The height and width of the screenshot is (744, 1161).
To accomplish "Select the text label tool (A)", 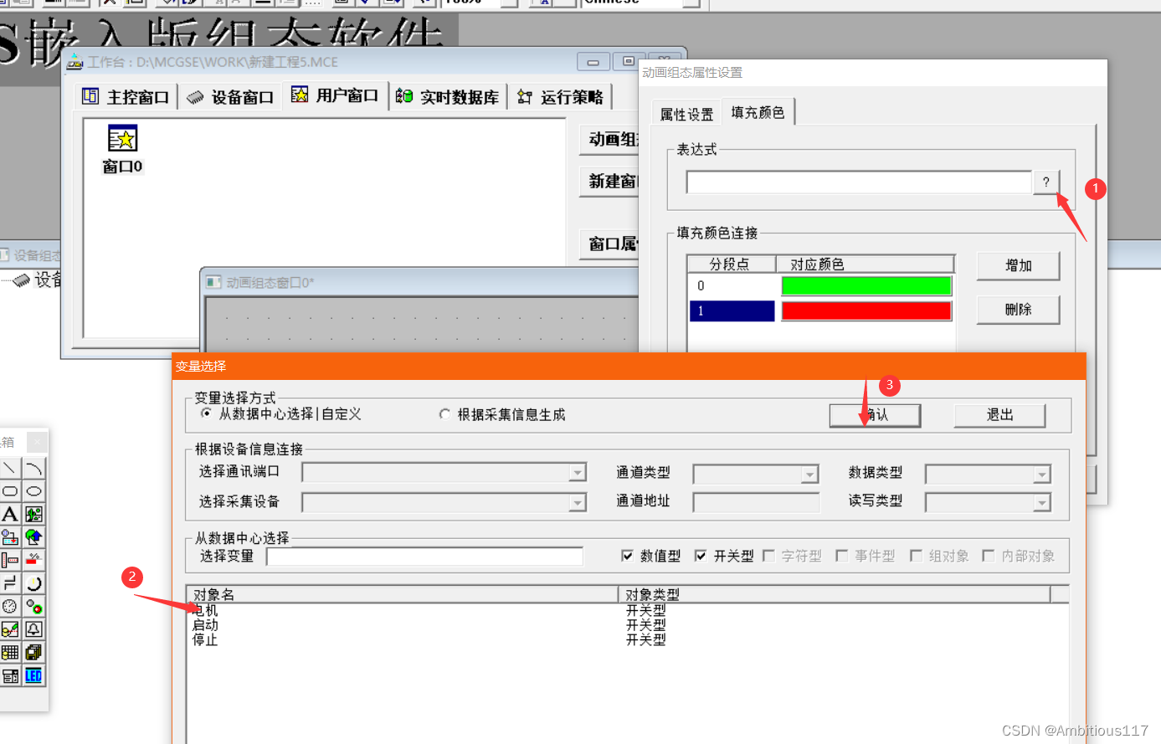I will click(10, 514).
